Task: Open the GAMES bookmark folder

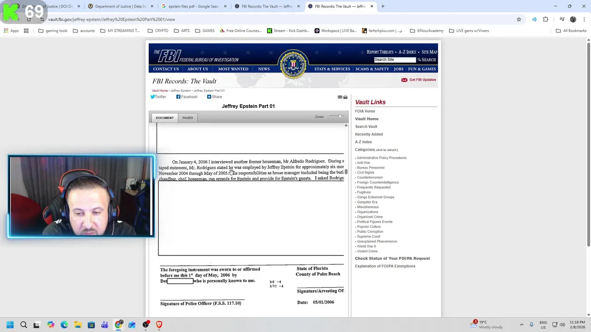Action: pos(204,31)
